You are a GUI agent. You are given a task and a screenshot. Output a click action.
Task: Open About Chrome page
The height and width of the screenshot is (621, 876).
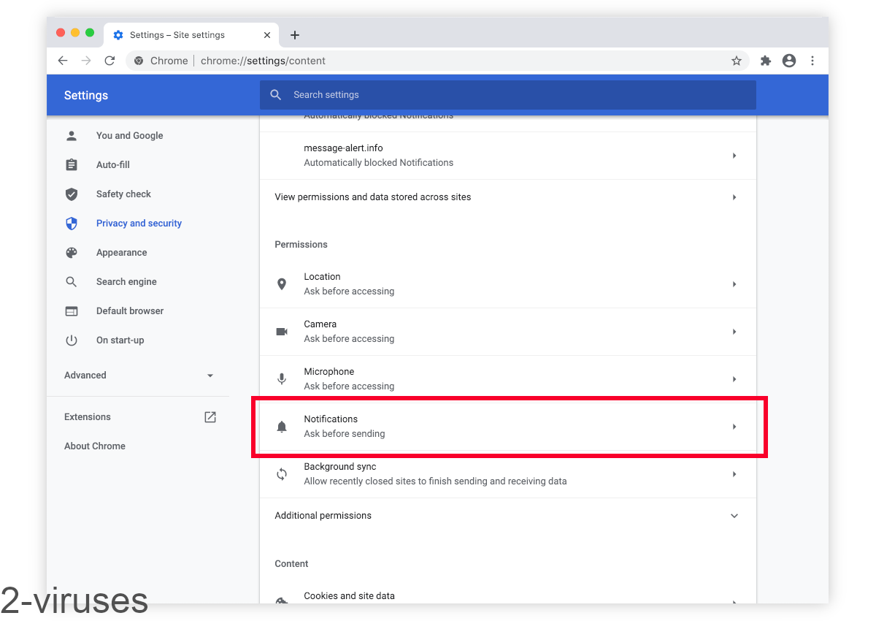click(x=95, y=446)
